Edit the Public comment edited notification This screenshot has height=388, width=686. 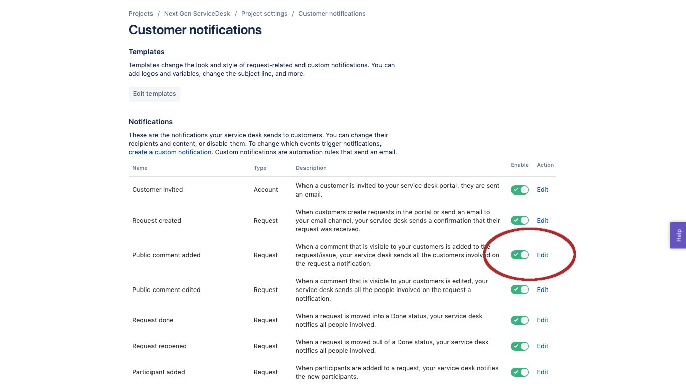click(542, 289)
